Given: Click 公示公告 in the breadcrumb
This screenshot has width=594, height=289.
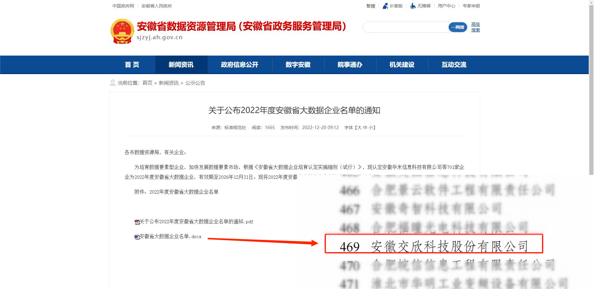Looking at the screenshot, I should tap(195, 83).
